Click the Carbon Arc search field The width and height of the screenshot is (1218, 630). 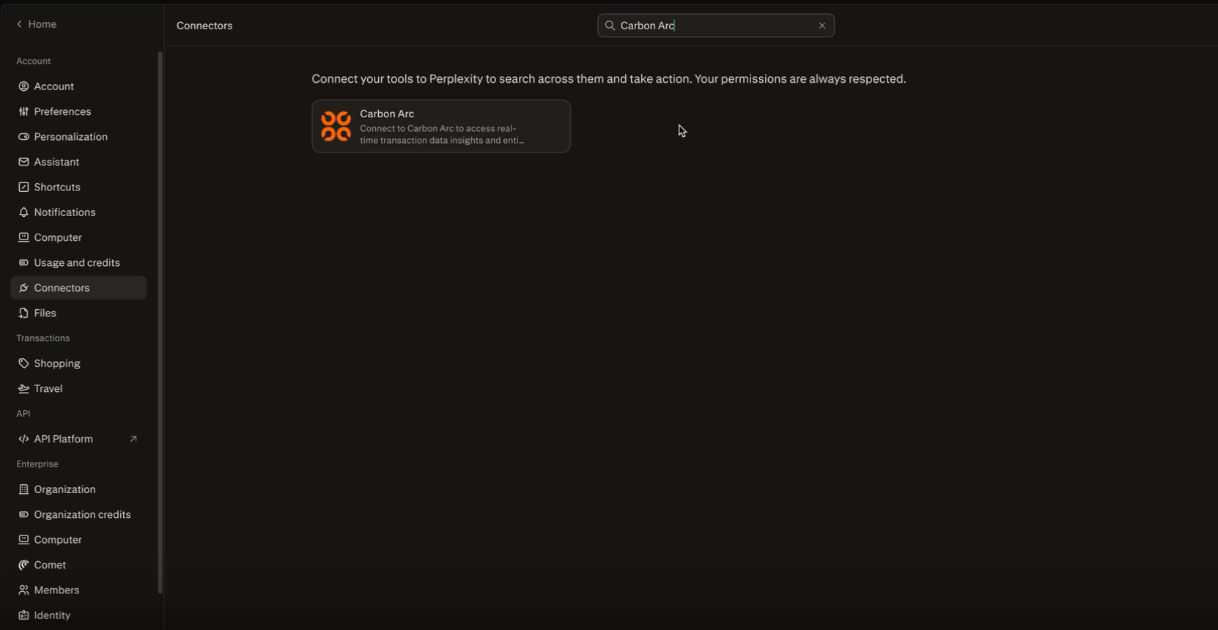pos(716,26)
